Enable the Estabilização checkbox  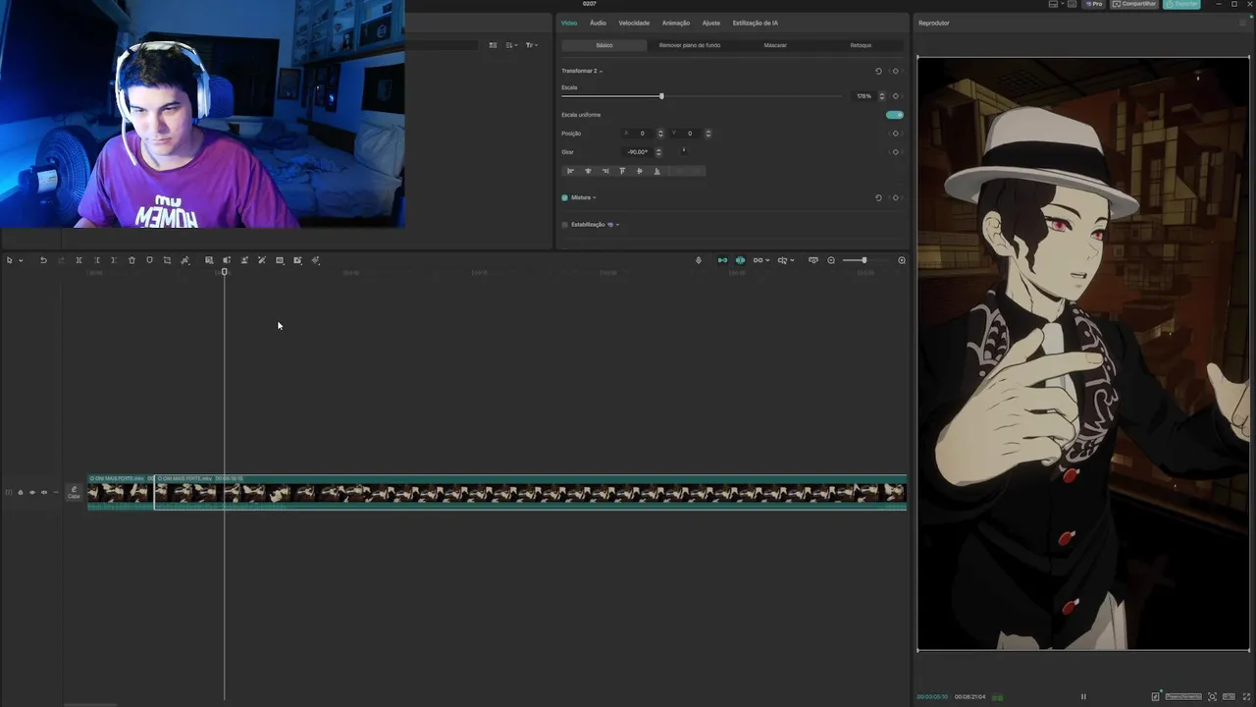[x=564, y=225]
